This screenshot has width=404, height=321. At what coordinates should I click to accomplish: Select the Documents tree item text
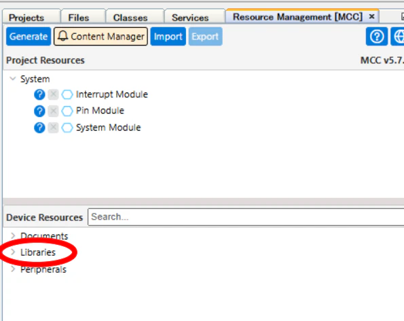[44, 236]
